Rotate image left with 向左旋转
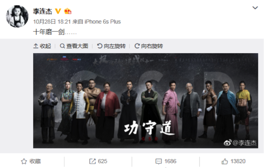This screenshot has height=168, width=264. pyautogui.click(x=111, y=46)
